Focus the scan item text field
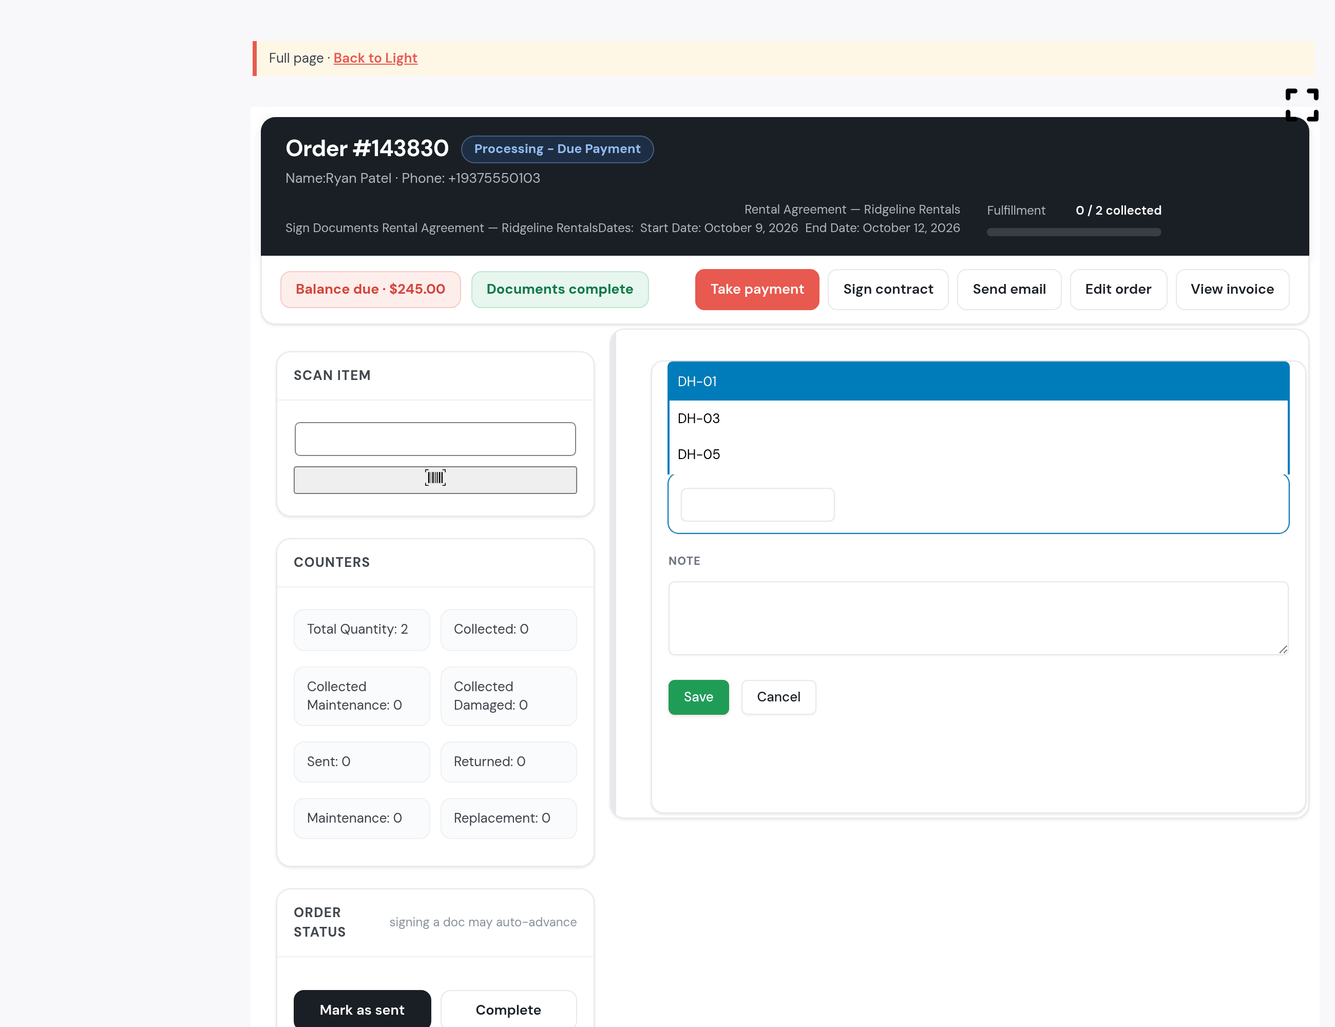The height and width of the screenshot is (1027, 1335). 435,439
